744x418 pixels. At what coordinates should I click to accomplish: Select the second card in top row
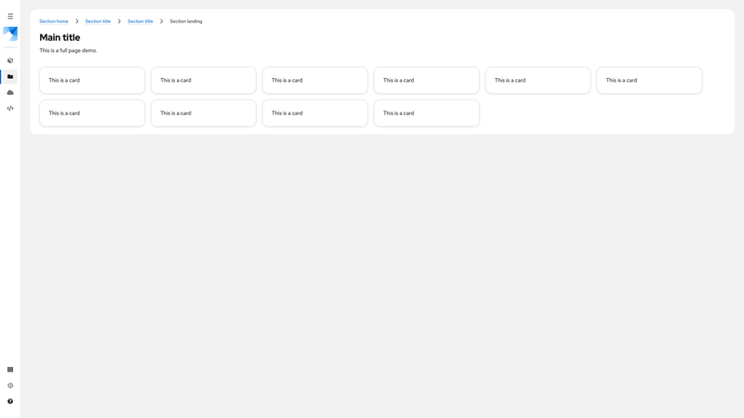tap(204, 81)
